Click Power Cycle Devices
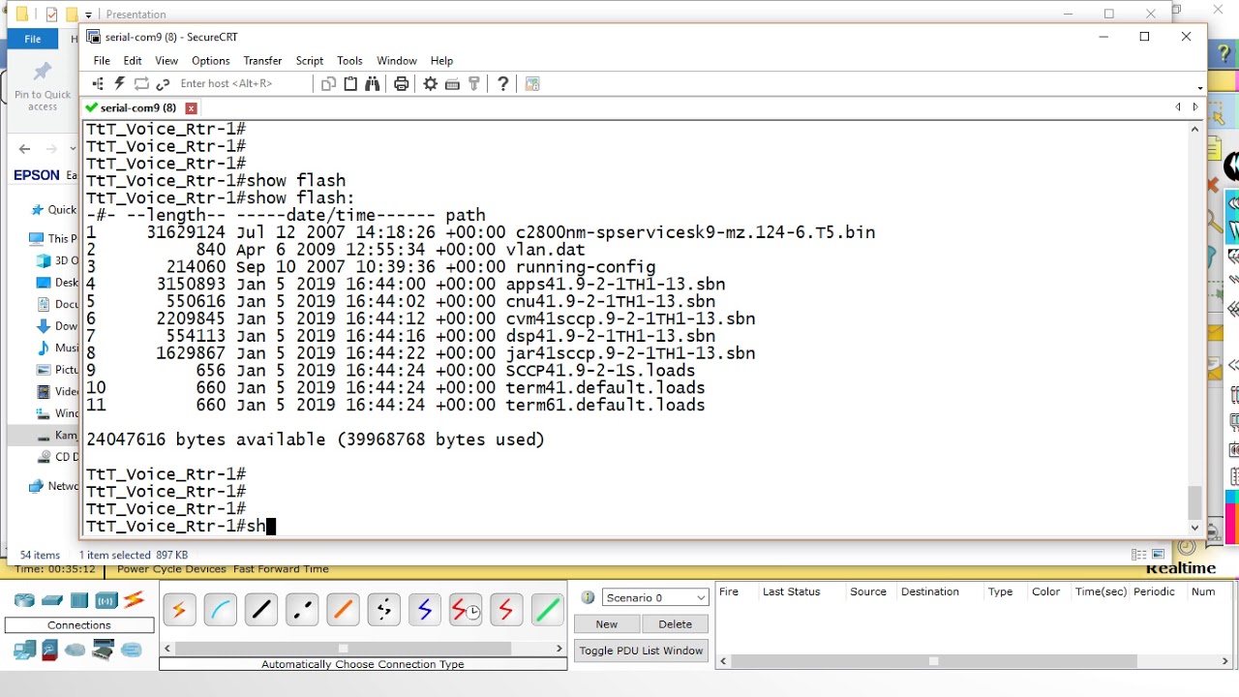Screen dimensions: 1239x697 [171, 569]
